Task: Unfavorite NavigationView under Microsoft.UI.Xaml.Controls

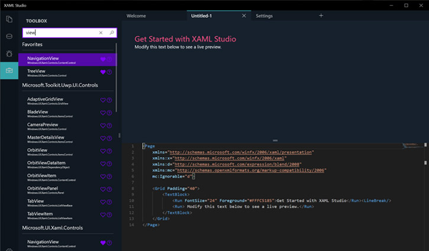Action: [x=103, y=243]
